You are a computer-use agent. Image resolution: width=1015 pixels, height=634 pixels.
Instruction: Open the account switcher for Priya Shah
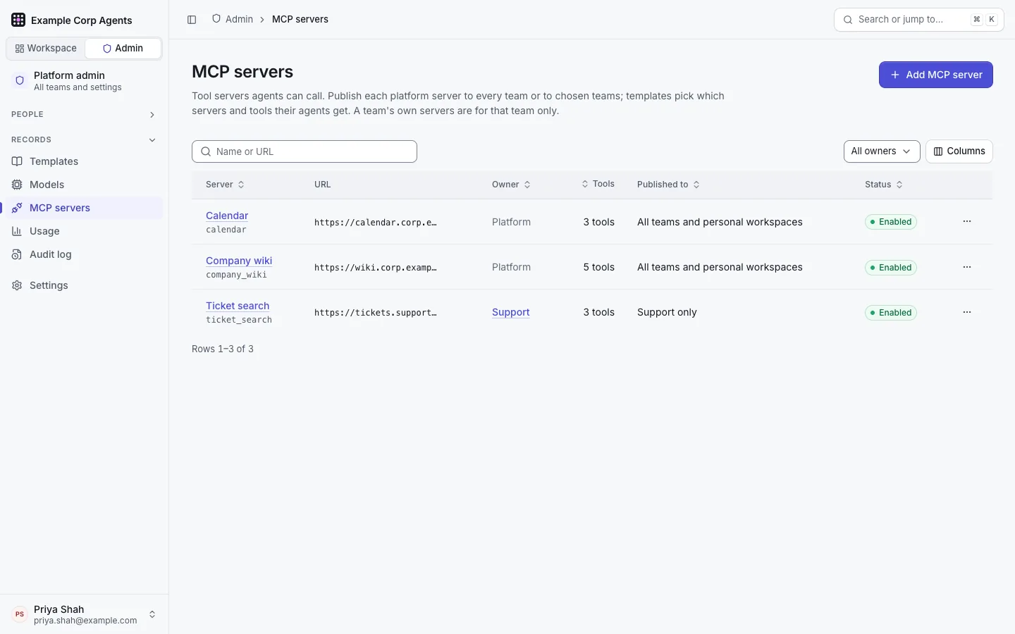coord(85,614)
